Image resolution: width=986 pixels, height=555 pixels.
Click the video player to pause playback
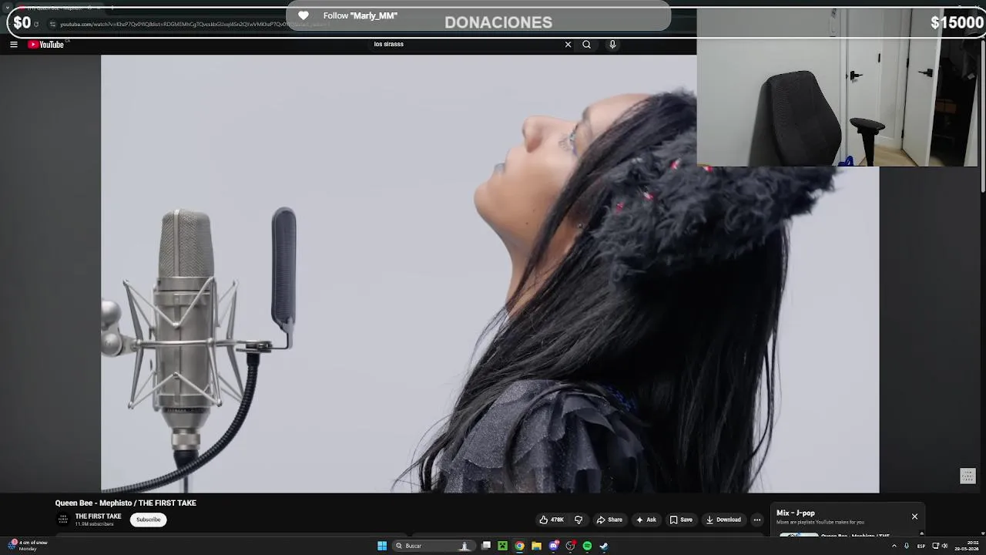click(x=490, y=274)
